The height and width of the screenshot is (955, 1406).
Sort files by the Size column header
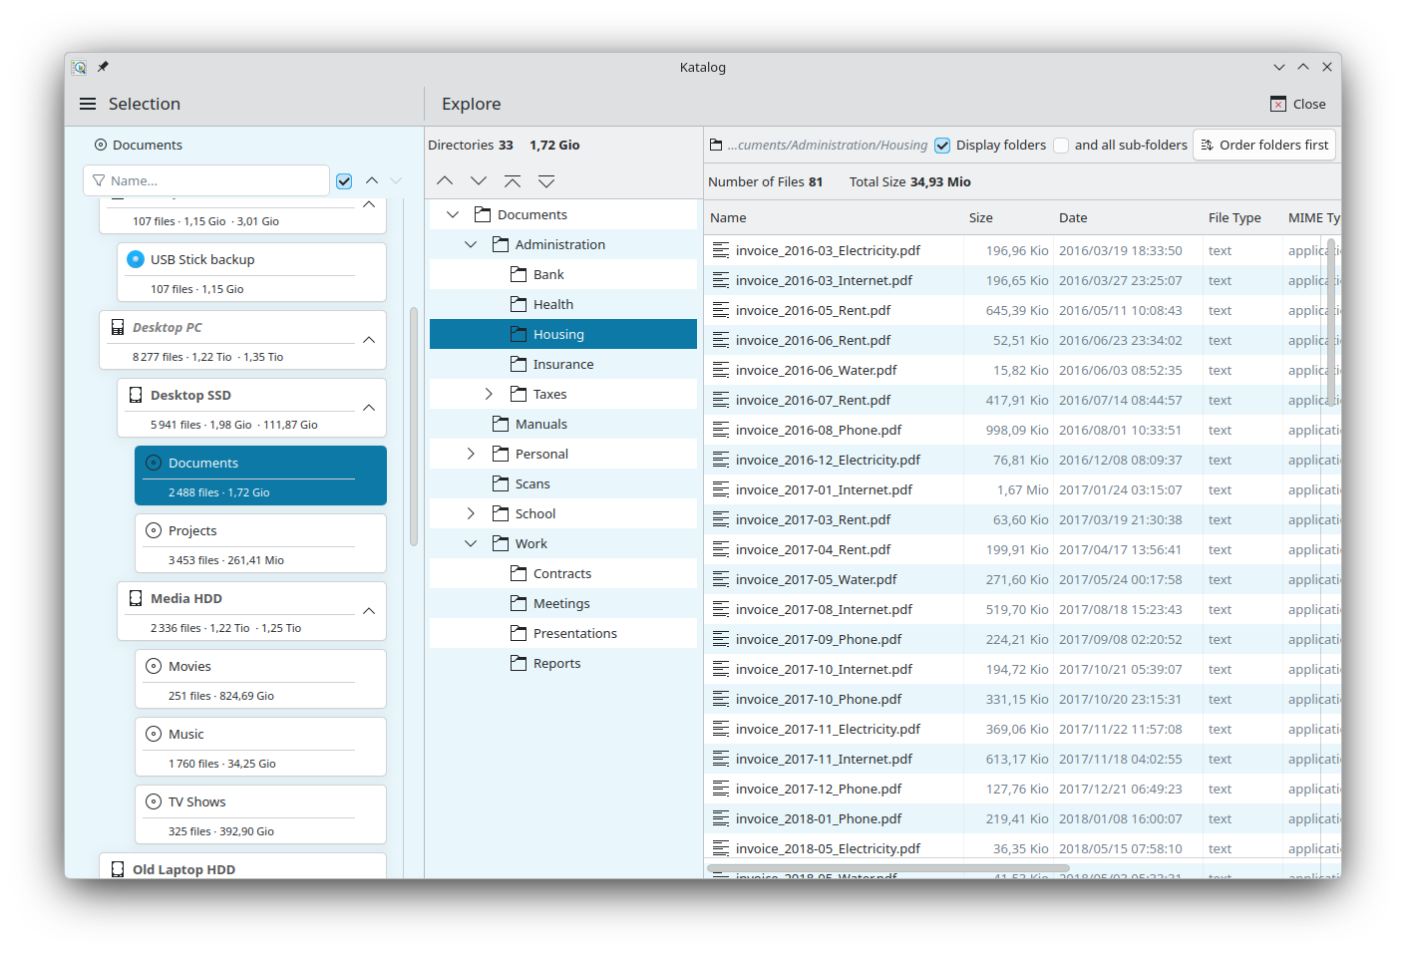1008,217
